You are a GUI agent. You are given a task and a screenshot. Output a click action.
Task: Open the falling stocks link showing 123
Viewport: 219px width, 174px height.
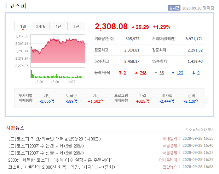coord(180,73)
